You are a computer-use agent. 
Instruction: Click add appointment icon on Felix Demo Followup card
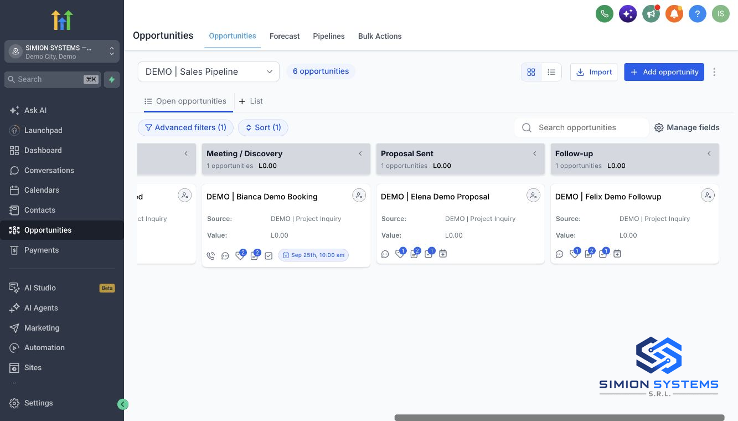tap(617, 254)
